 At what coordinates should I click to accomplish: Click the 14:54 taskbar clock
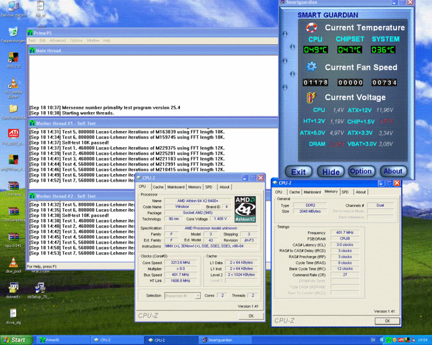point(423,340)
